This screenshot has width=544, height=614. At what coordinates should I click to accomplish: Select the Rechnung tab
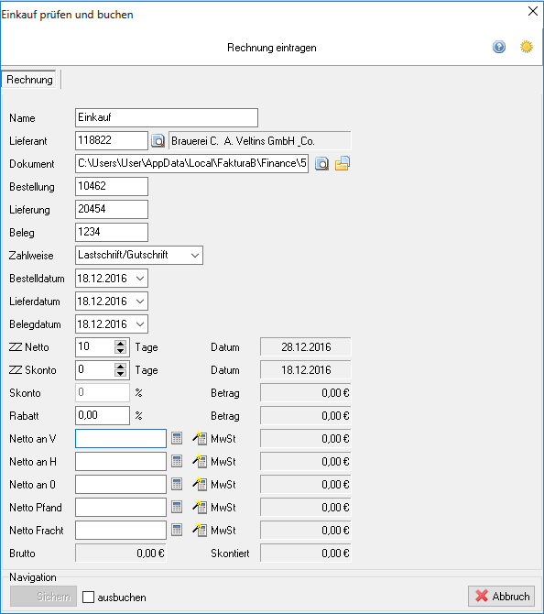click(29, 80)
